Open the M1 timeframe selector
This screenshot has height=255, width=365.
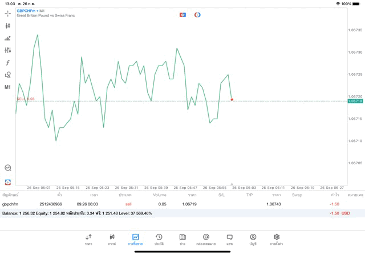pyautogui.click(x=7, y=87)
